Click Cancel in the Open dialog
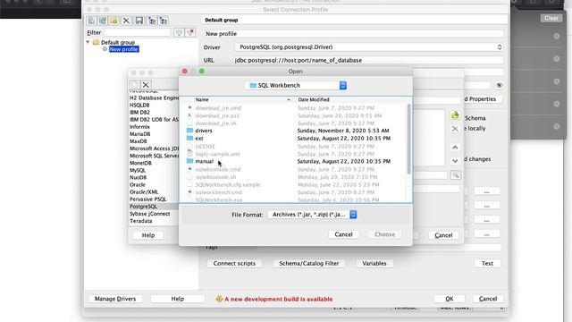572x322 pixels. (x=343, y=234)
